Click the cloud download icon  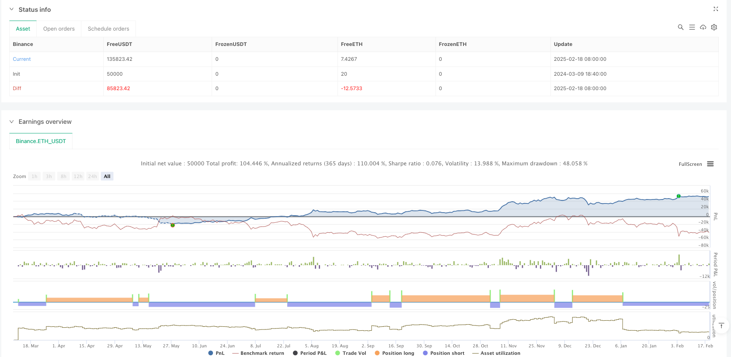[703, 27]
